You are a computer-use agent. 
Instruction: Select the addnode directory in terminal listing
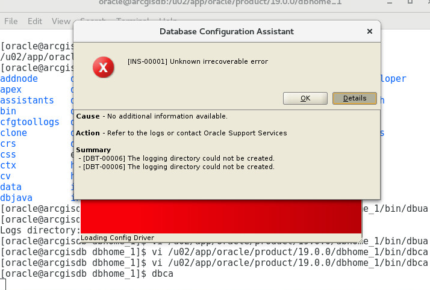point(19,79)
